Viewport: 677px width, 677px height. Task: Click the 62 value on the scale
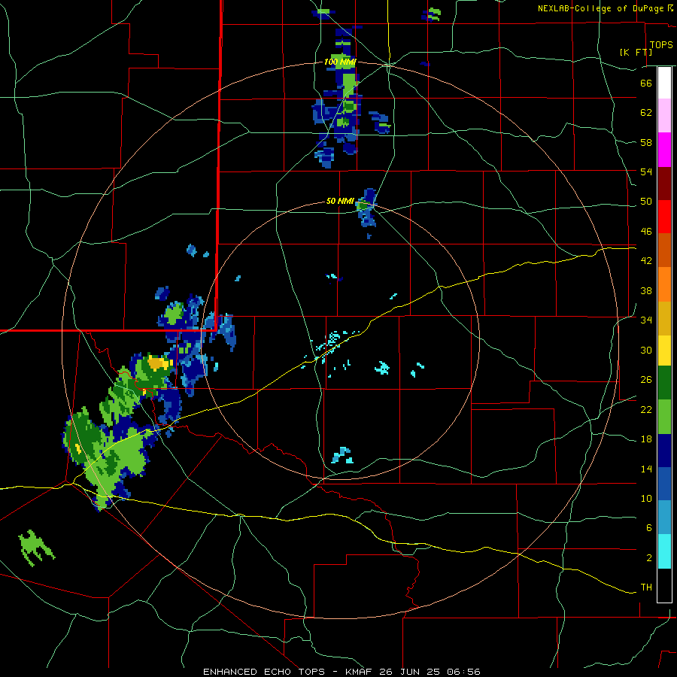pos(646,113)
